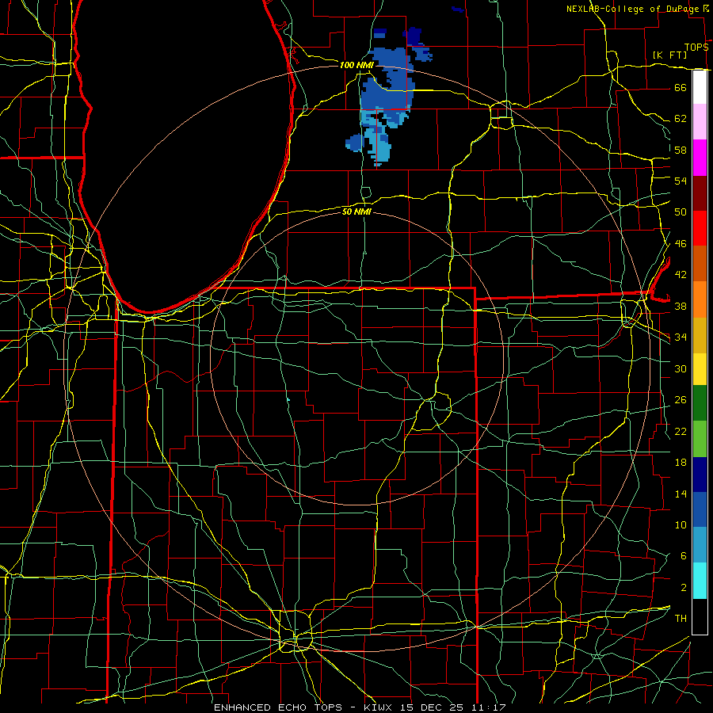Click the '66' legend value
This screenshot has height=713, width=713.
(681, 87)
